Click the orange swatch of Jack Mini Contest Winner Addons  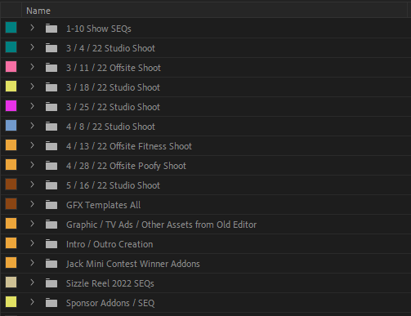[11, 263]
